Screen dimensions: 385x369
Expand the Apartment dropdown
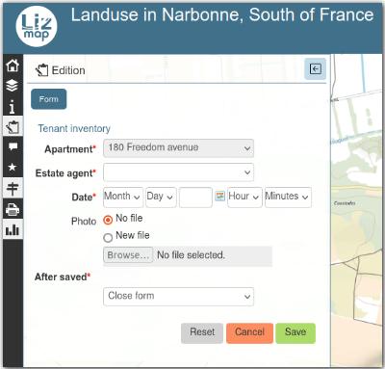click(x=178, y=148)
